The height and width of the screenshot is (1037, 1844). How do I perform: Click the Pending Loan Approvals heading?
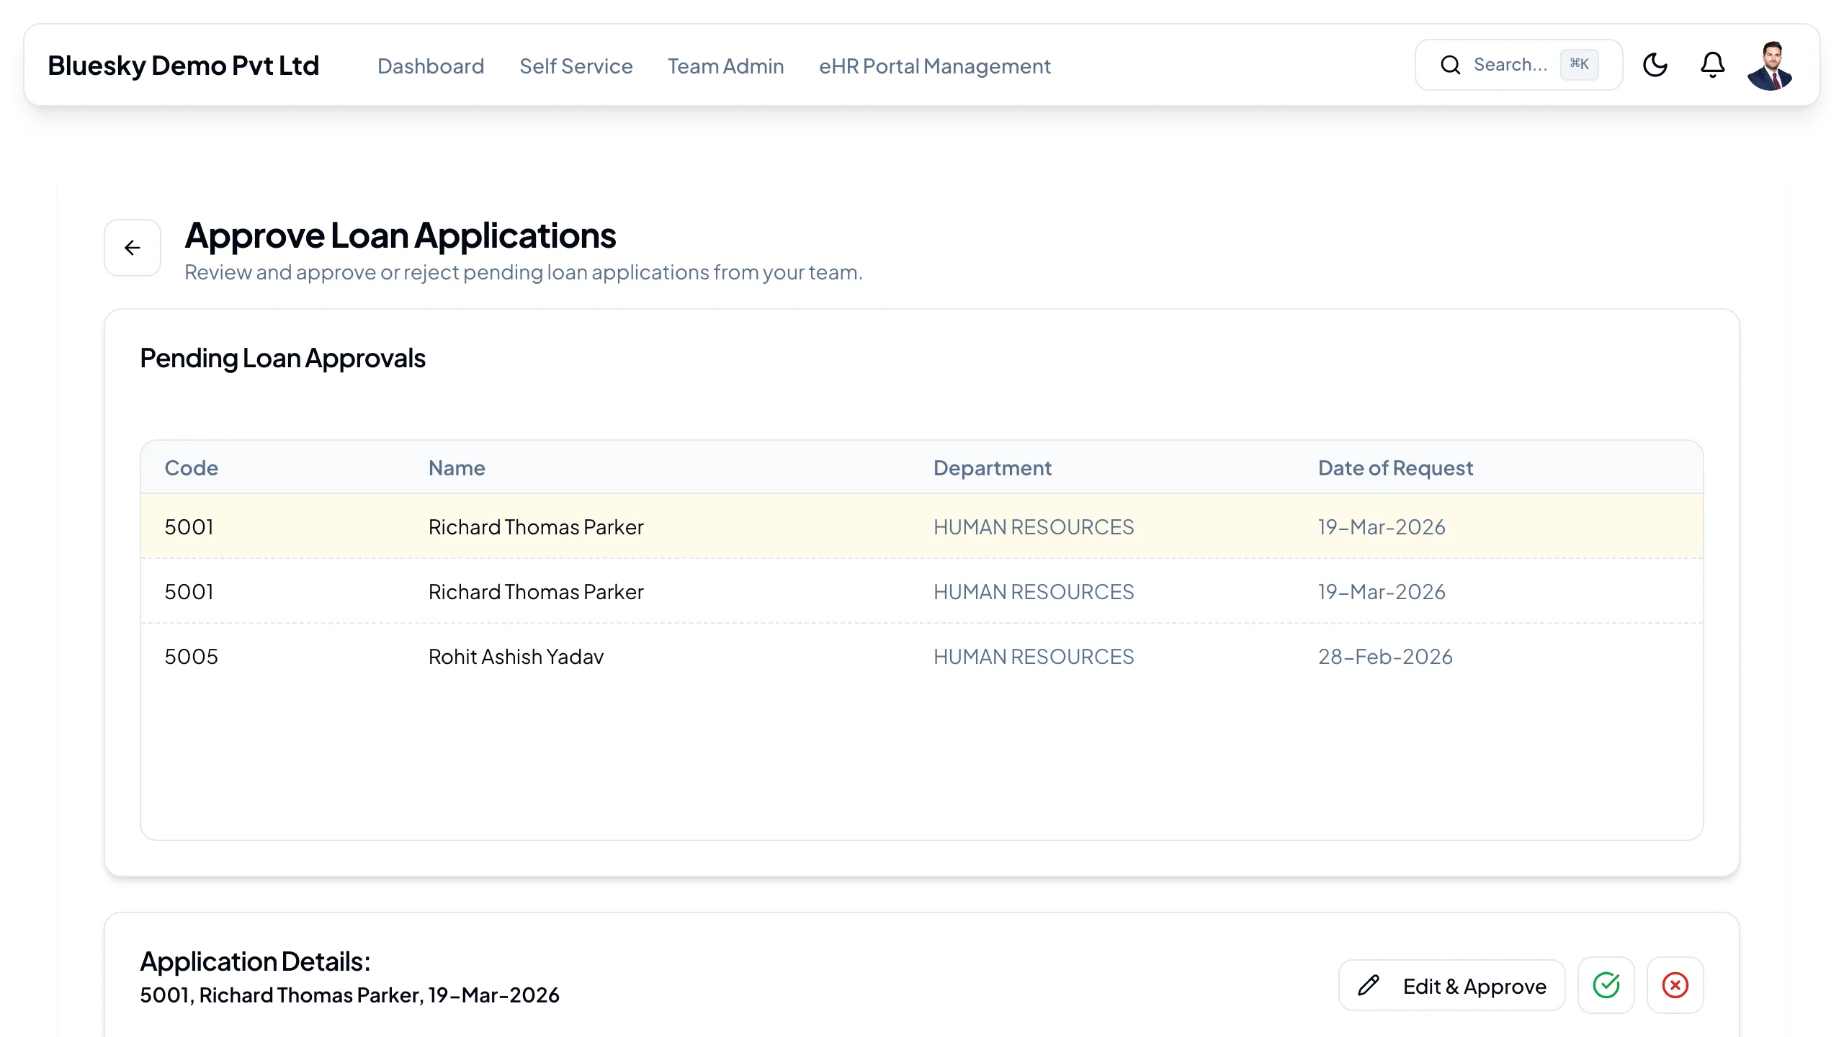click(282, 359)
